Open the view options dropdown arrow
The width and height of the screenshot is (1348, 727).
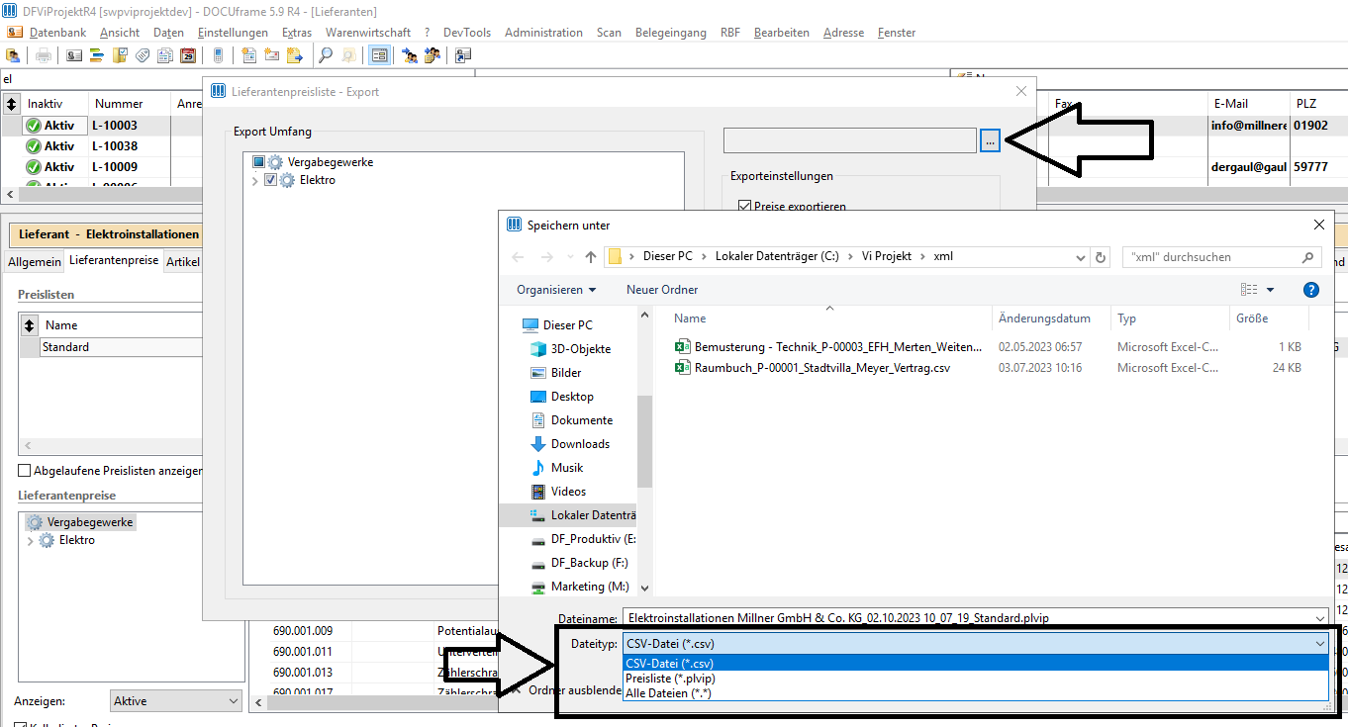click(1271, 290)
